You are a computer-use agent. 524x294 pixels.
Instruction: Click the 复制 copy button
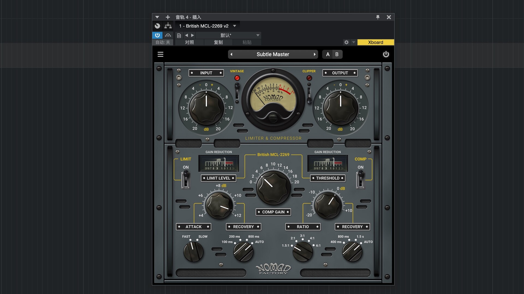click(x=218, y=42)
